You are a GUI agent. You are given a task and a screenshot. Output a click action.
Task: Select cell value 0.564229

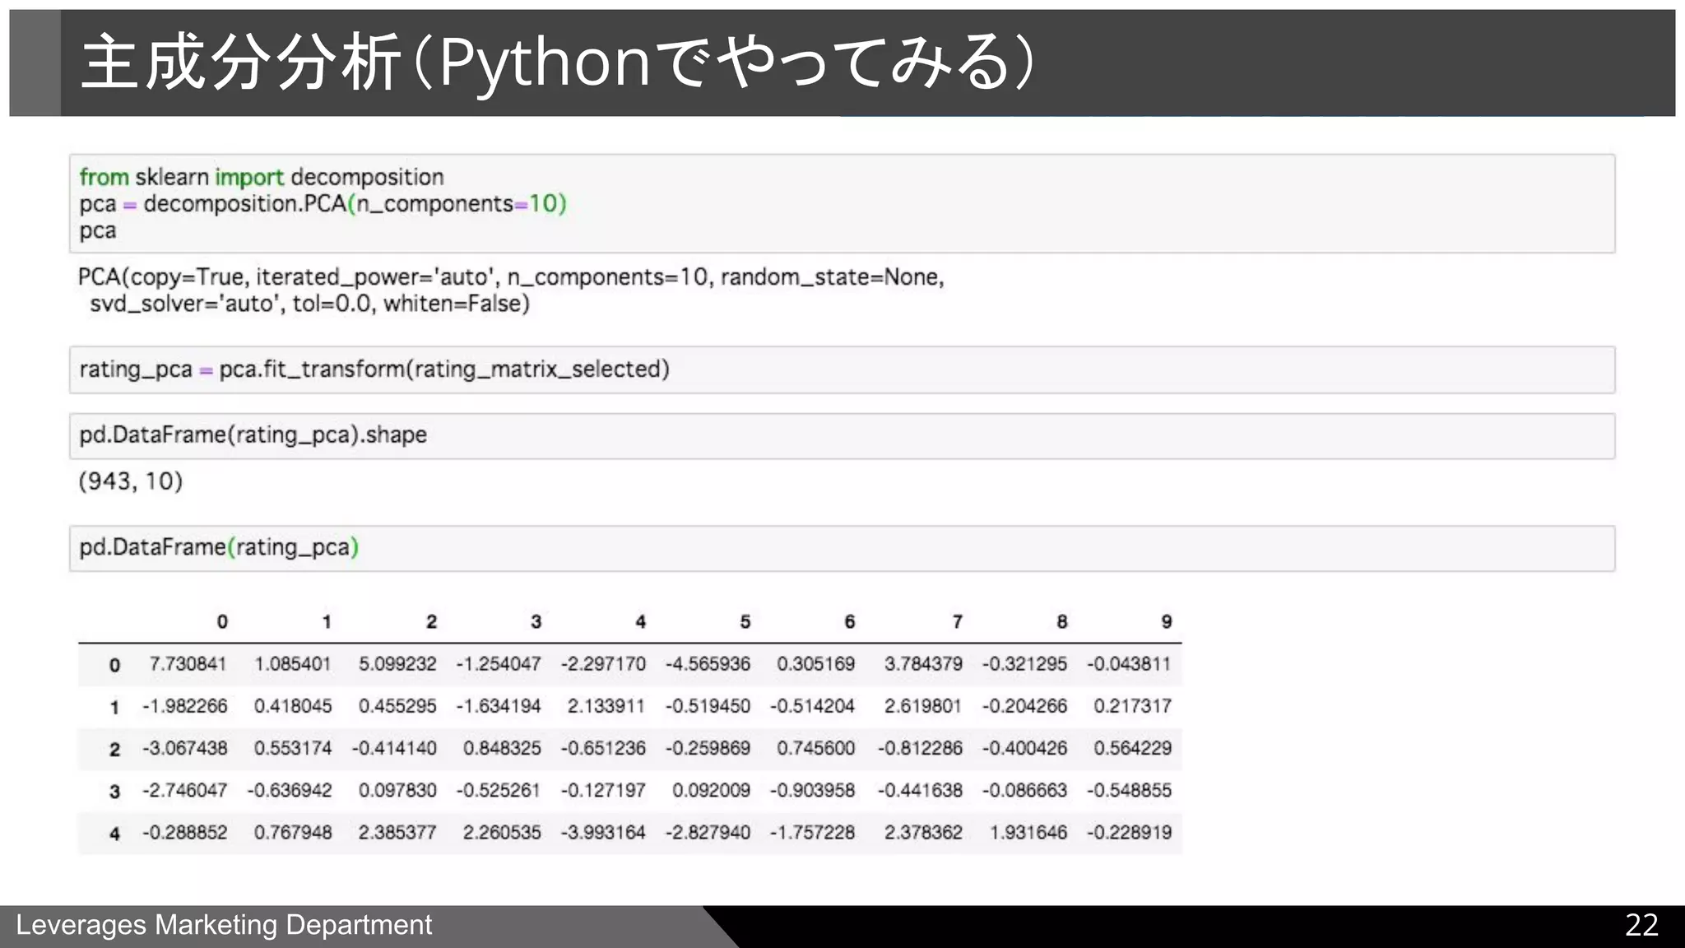[1132, 748]
